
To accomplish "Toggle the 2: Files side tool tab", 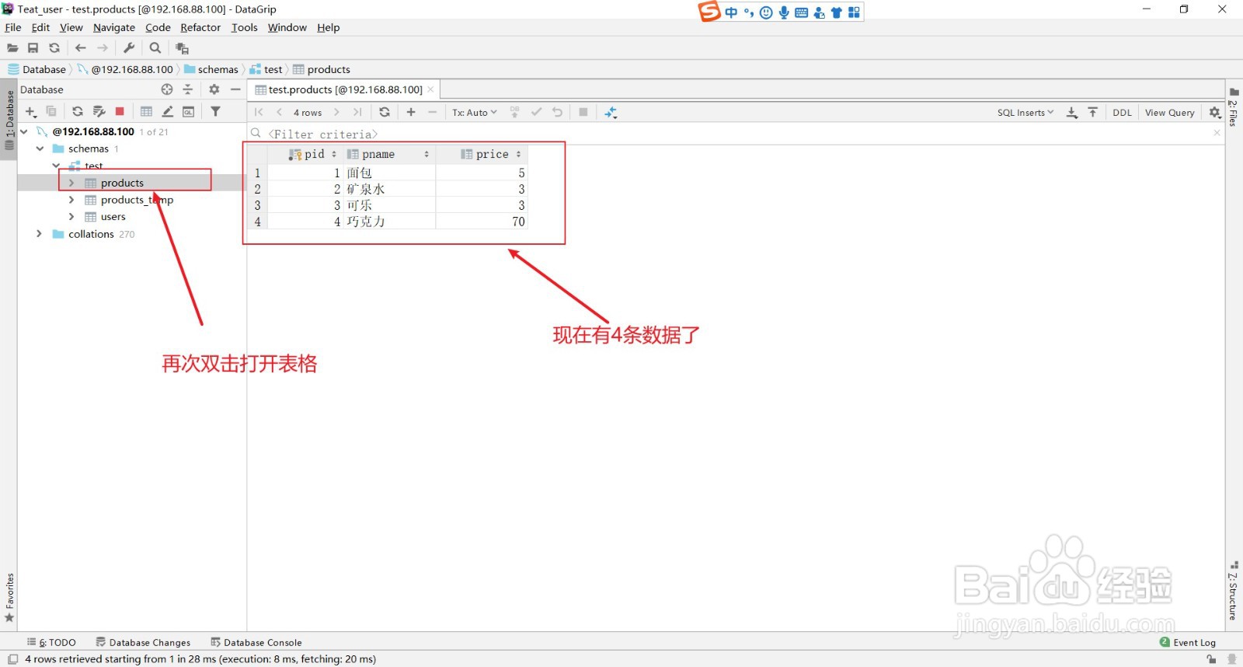I will point(1234,107).
